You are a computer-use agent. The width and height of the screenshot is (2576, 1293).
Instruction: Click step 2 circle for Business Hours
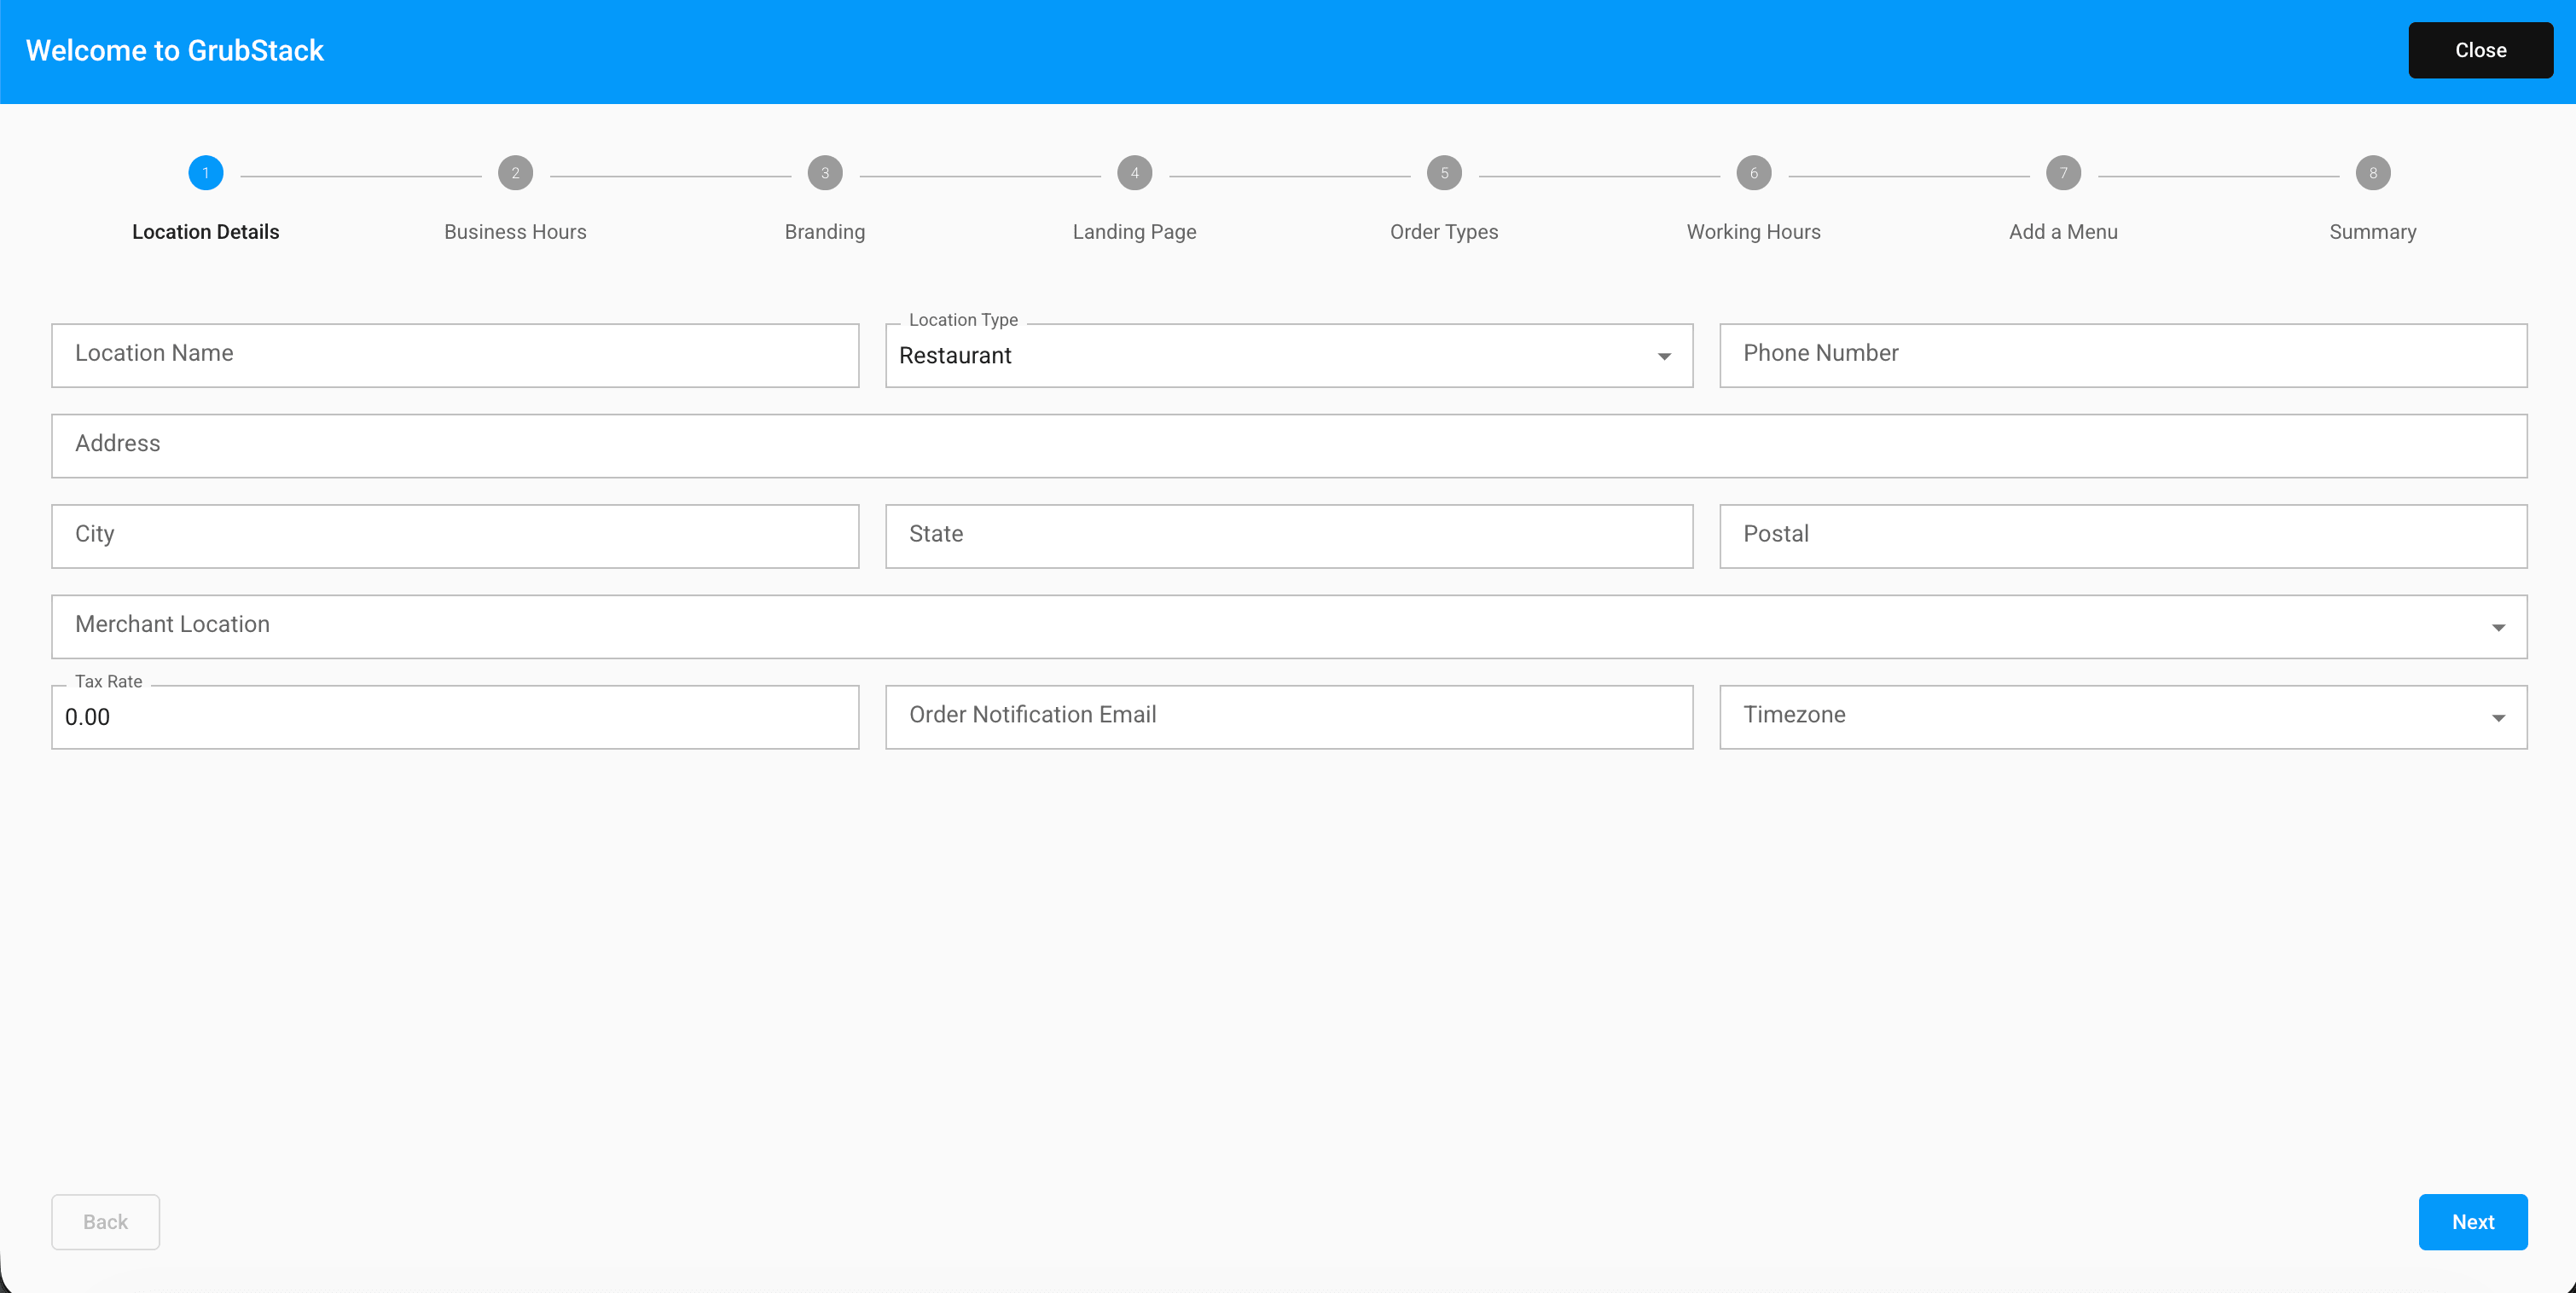pyautogui.click(x=515, y=173)
